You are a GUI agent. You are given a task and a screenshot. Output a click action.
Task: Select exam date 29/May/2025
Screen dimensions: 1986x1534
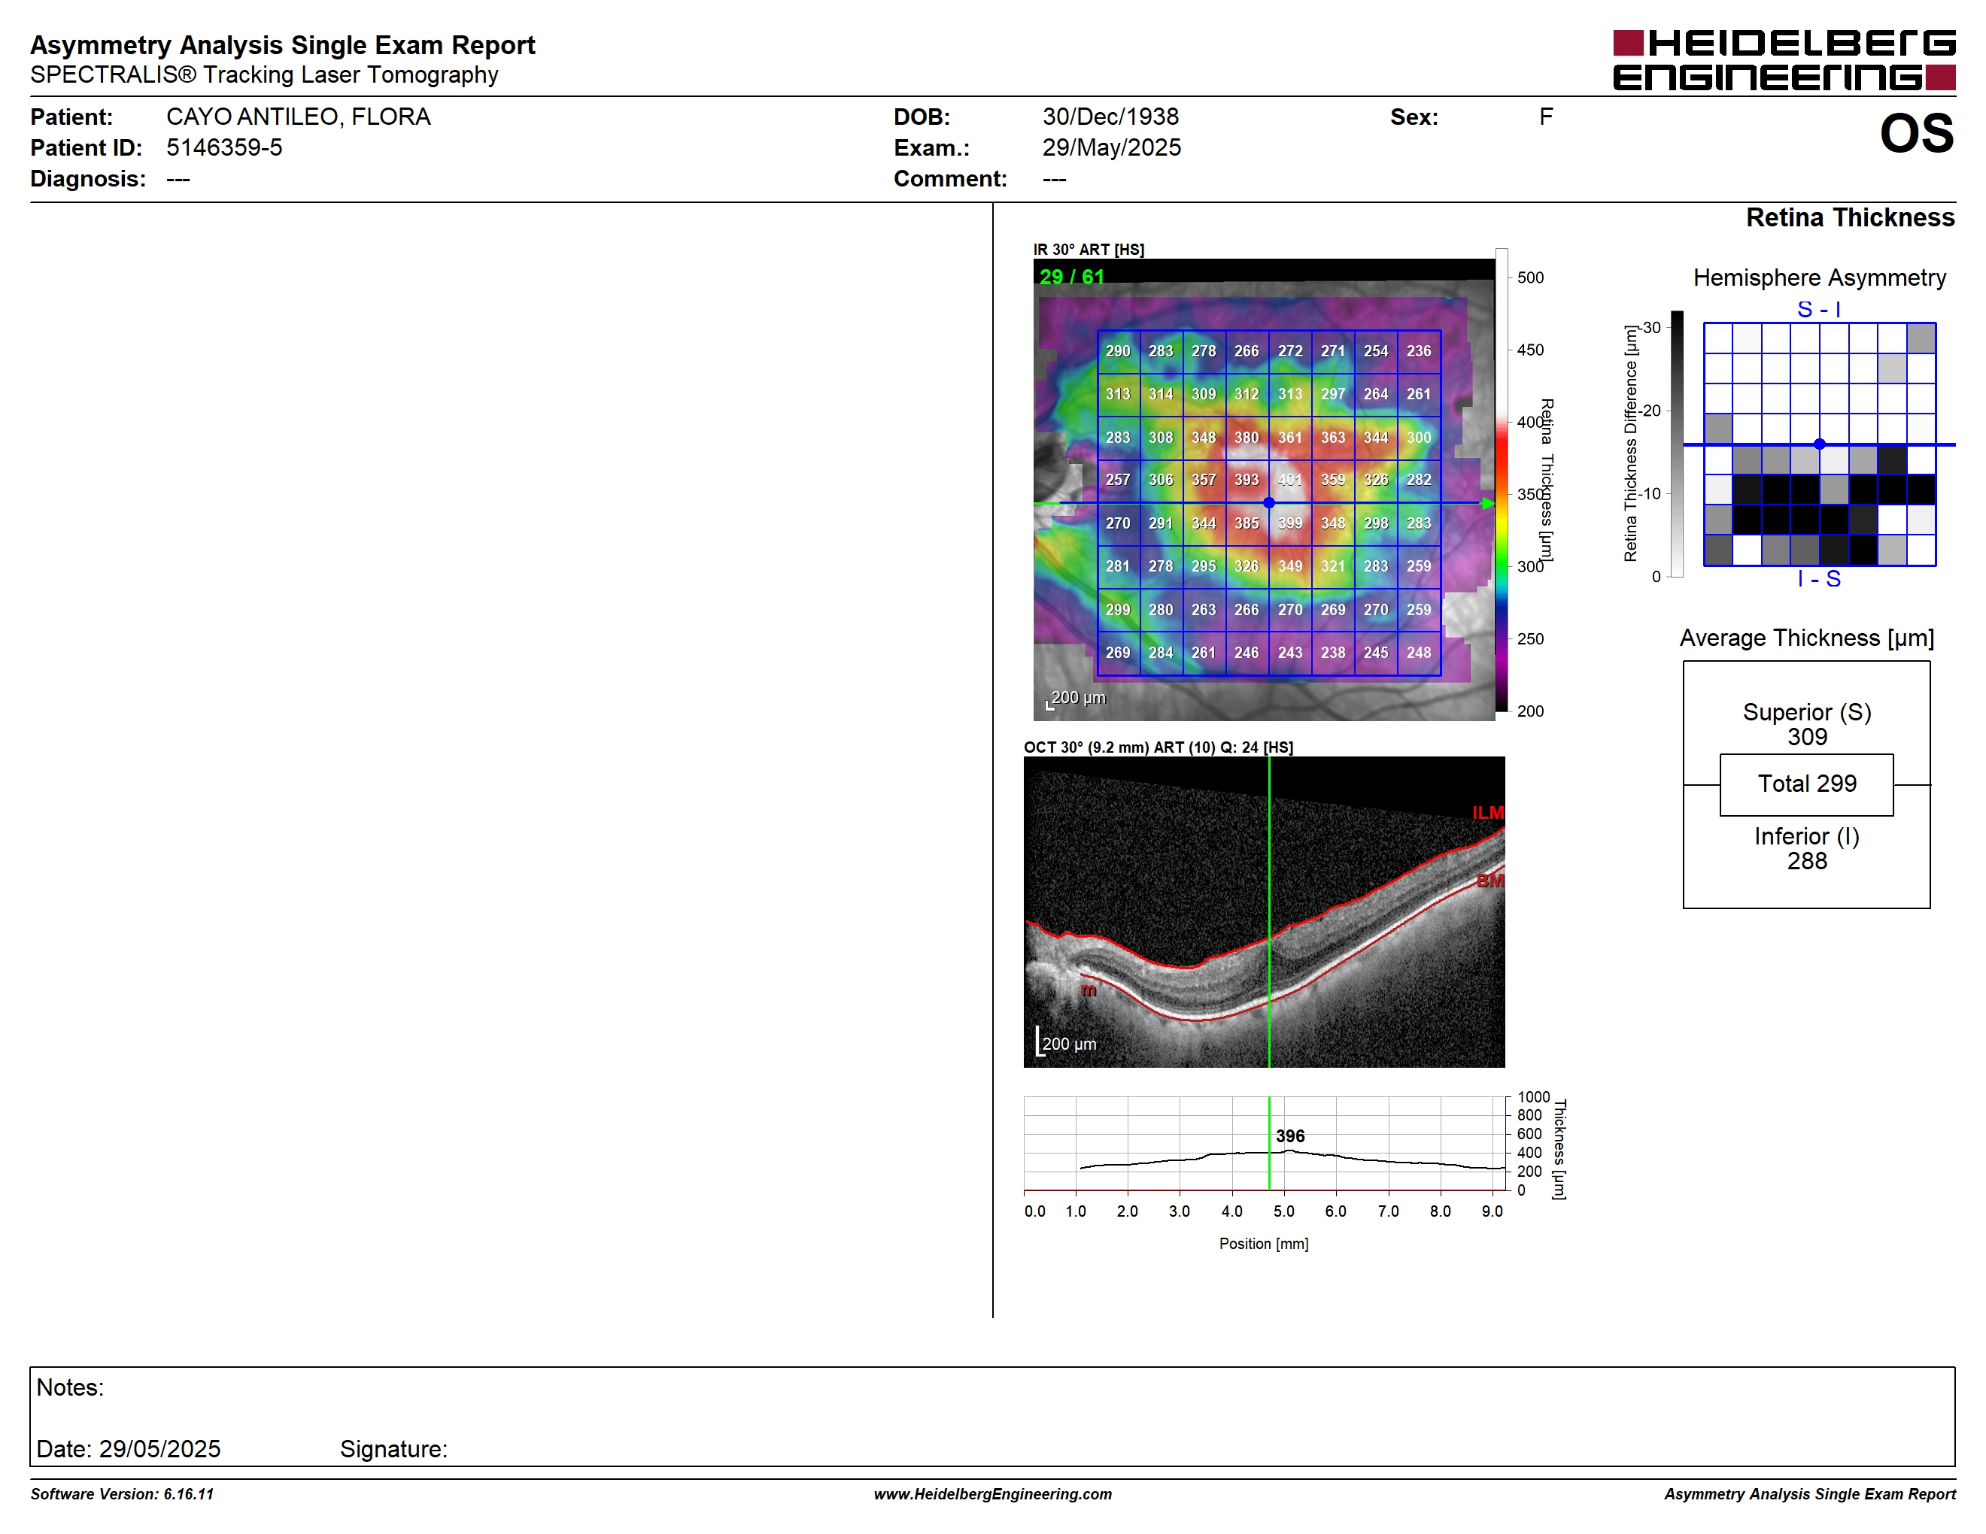[1111, 147]
